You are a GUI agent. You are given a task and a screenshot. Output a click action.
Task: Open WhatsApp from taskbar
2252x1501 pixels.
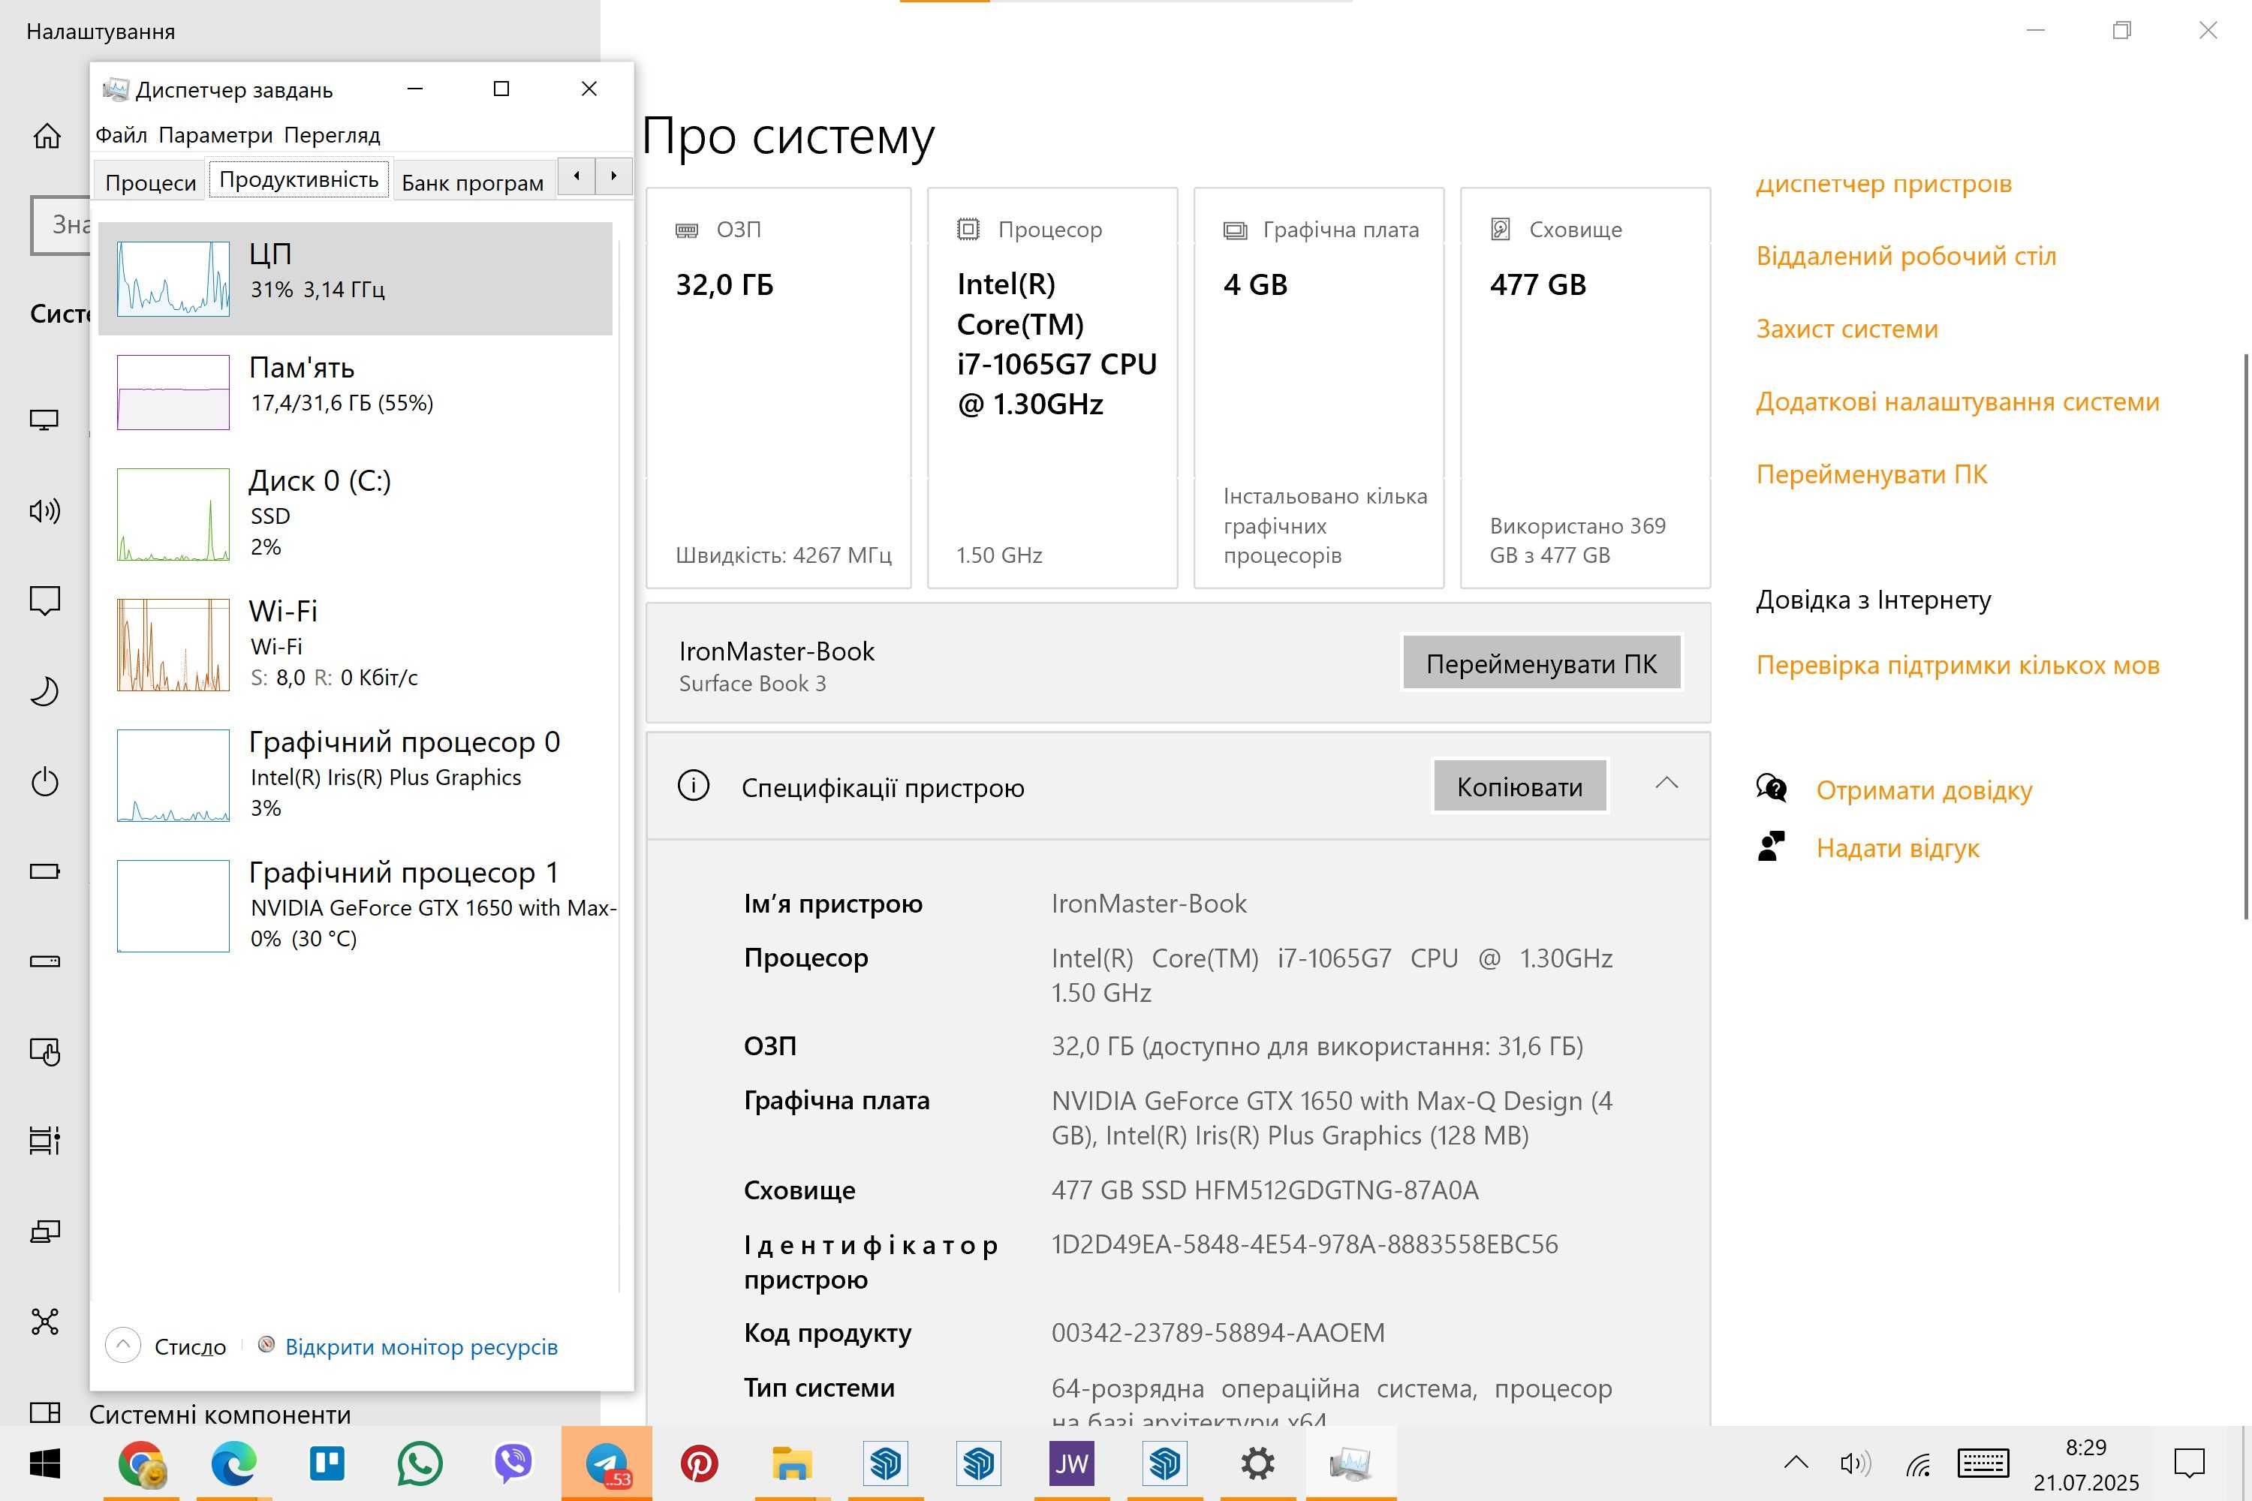(420, 1463)
